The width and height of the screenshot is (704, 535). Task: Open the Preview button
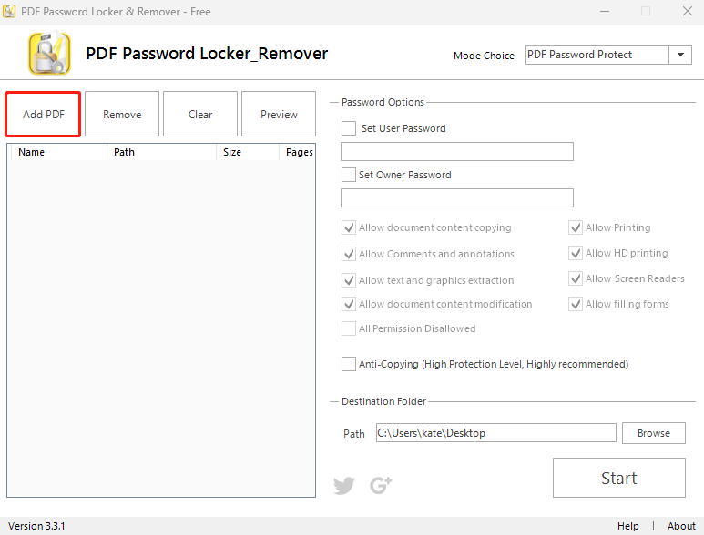(279, 115)
